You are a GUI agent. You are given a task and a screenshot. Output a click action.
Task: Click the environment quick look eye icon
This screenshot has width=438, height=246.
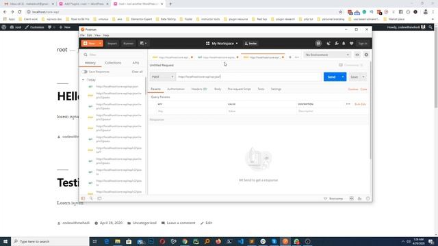(357, 55)
